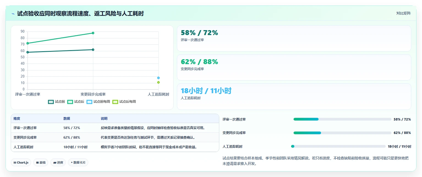Toggle the 试点后每周 legend series
Image resolution: width=422 pixels, height=177 pixels.
124,102
